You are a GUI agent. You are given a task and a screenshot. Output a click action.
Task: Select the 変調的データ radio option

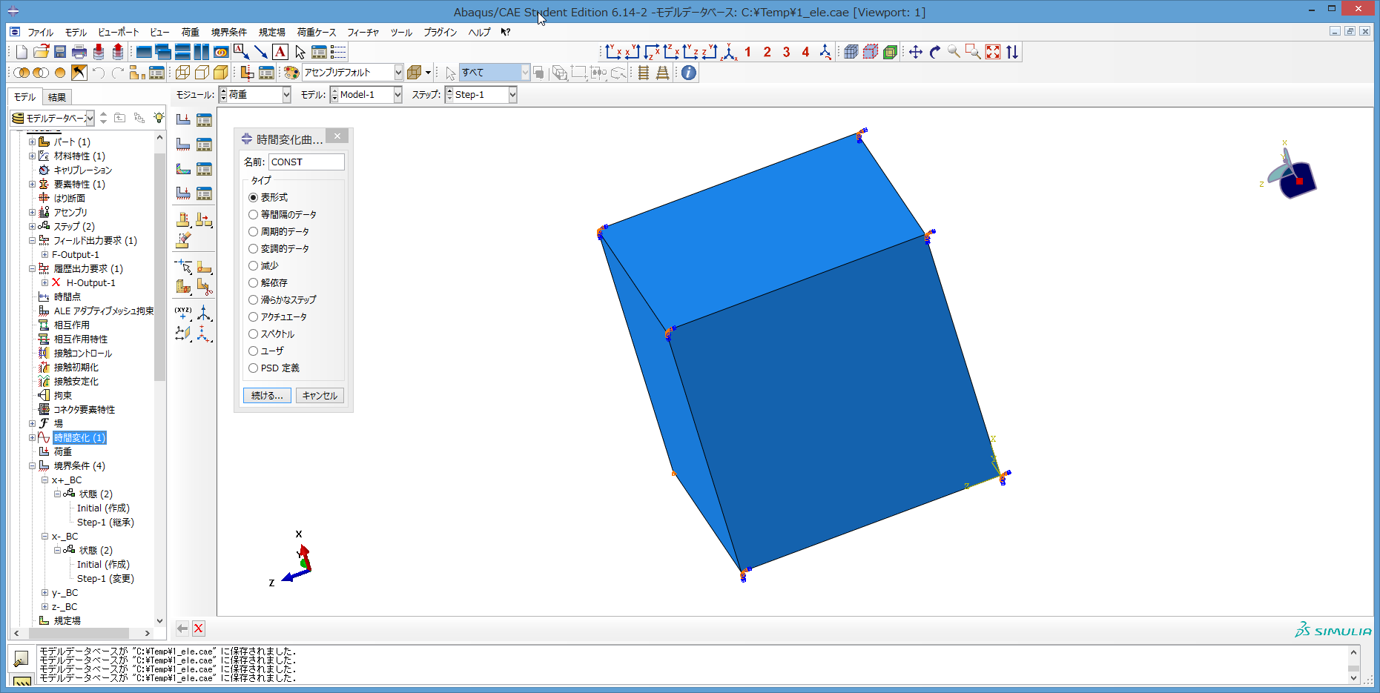click(254, 248)
